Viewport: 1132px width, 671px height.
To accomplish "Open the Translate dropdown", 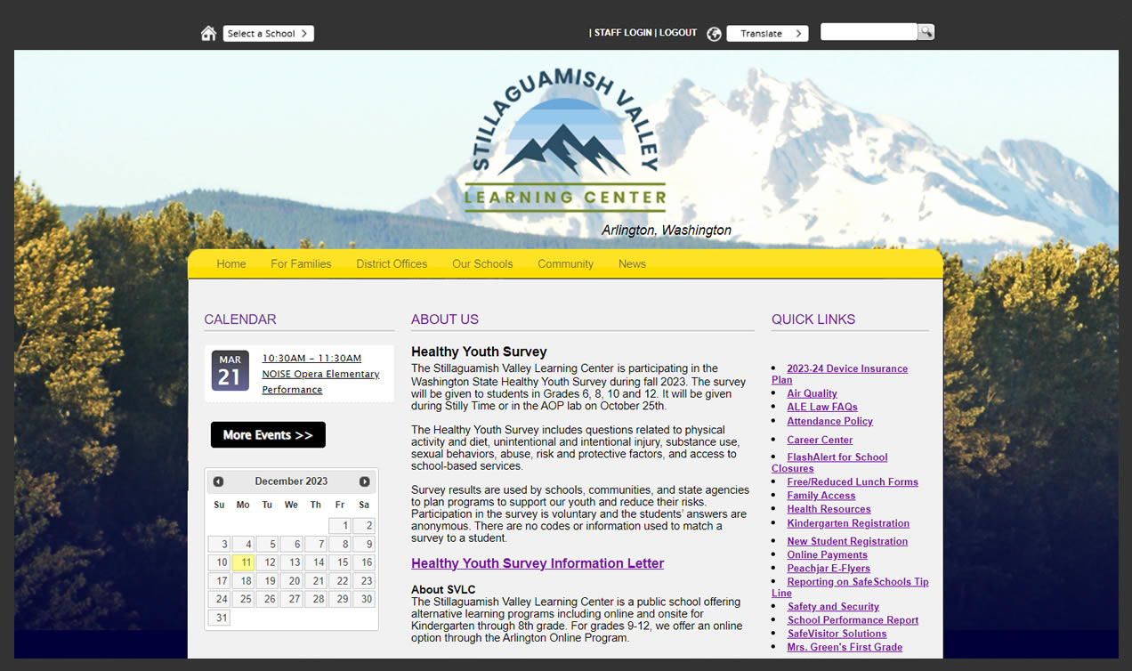I will click(x=767, y=33).
